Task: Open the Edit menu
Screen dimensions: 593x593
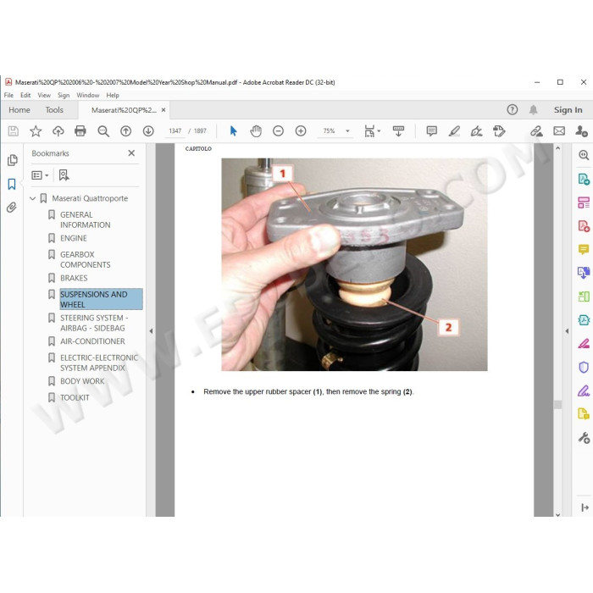Action: coord(25,95)
